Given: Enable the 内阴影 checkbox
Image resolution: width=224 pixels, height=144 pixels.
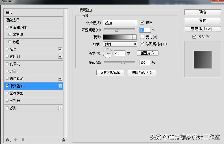Looking at the screenshot, I should (x=7, y=56).
